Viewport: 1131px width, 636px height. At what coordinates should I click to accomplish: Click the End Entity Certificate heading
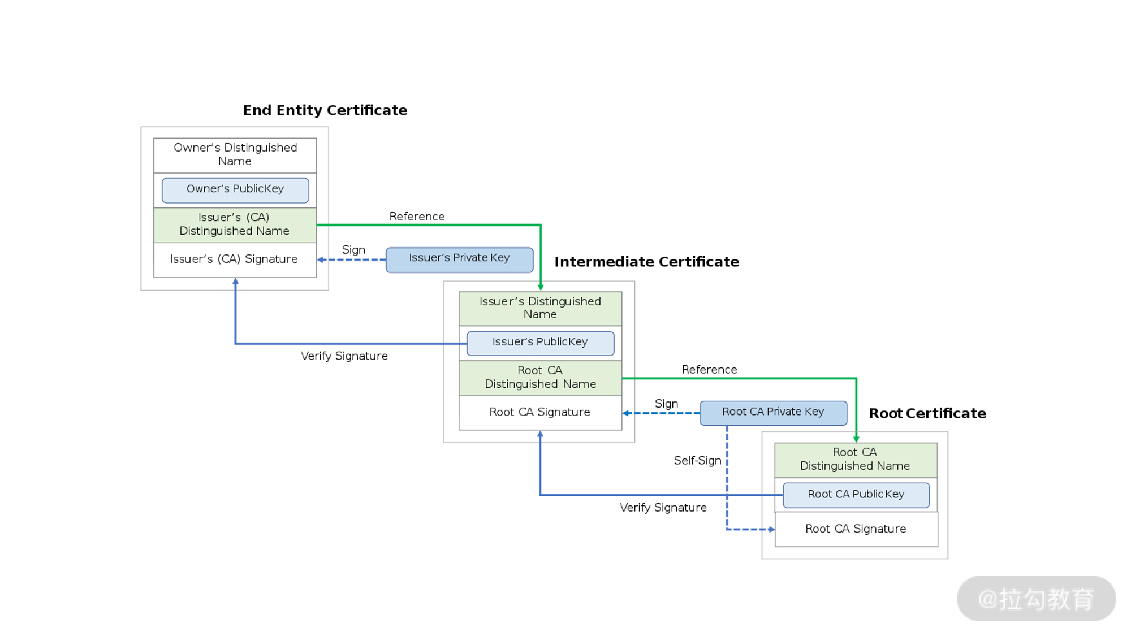click(x=325, y=110)
